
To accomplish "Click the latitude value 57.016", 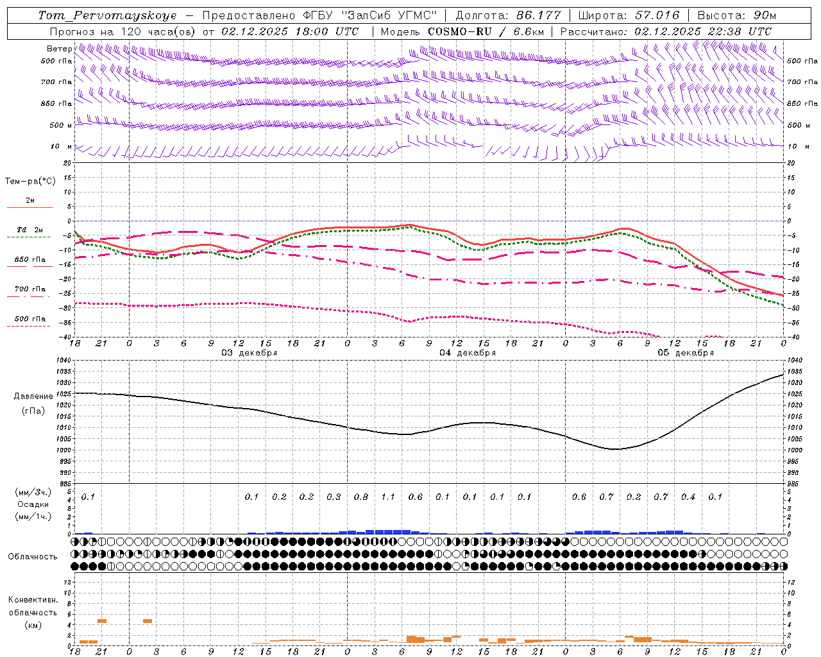I will click(x=657, y=15).
